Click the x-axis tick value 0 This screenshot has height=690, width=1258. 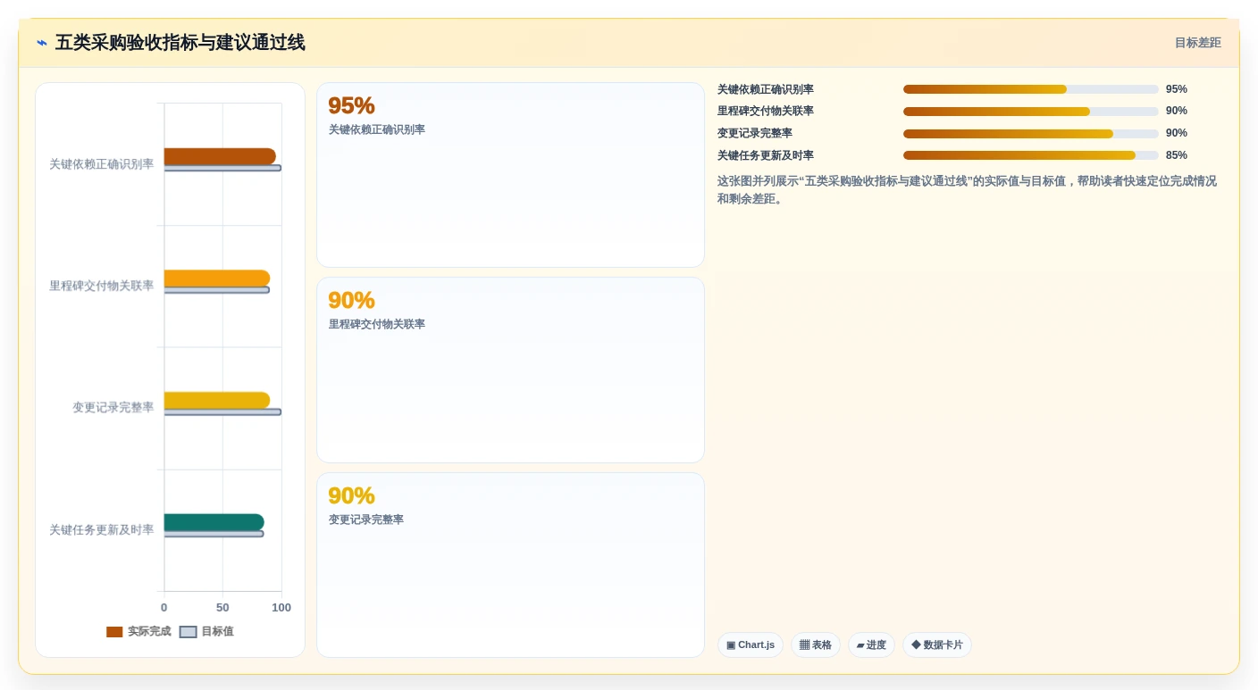tap(164, 608)
